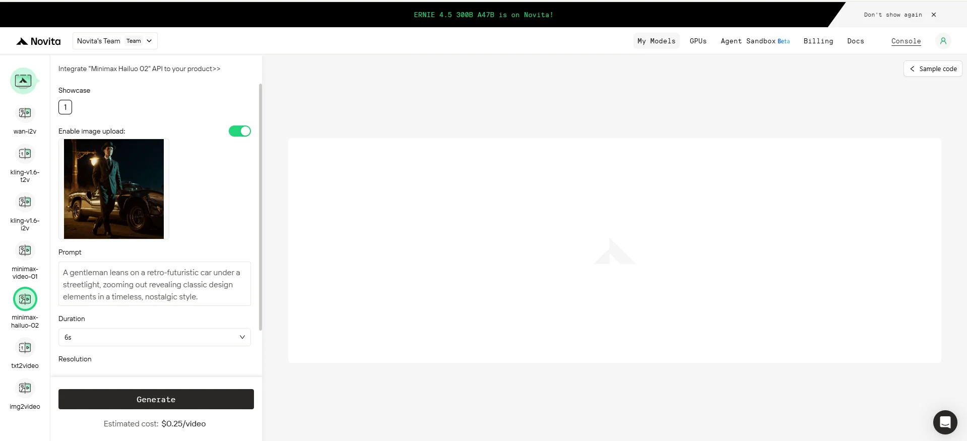Click the settings panel vertical scrollbar
The image size is (967, 441).
[260, 207]
